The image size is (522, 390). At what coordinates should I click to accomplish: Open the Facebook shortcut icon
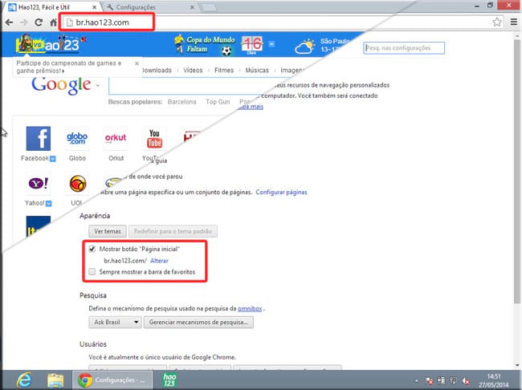[x=39, y=139]
